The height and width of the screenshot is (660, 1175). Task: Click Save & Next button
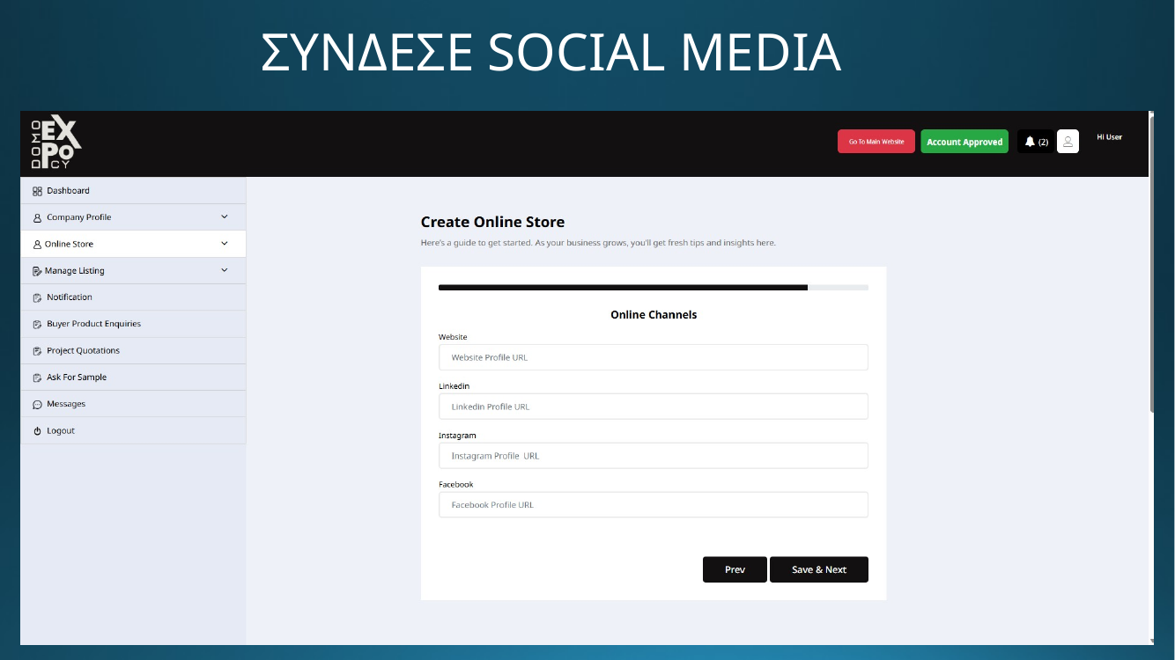click(x=819, y=569)
